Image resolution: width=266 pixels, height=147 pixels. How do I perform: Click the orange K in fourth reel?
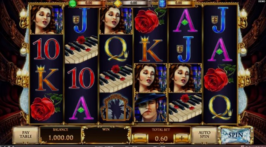coord(150,49)
